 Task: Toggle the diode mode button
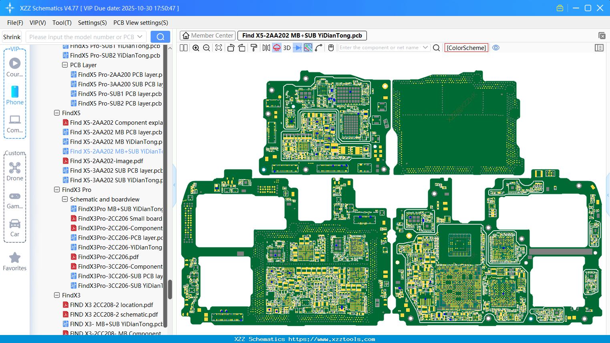pos(298,48)
